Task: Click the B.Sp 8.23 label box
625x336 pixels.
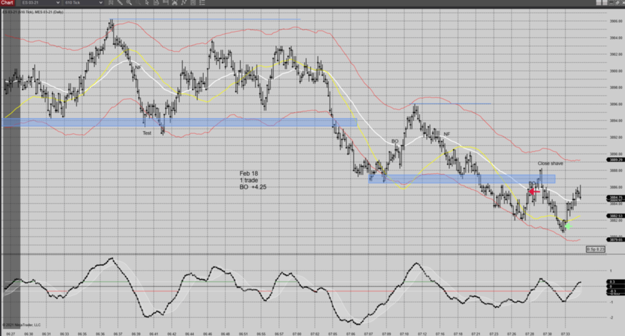Action: pos(595,249)
